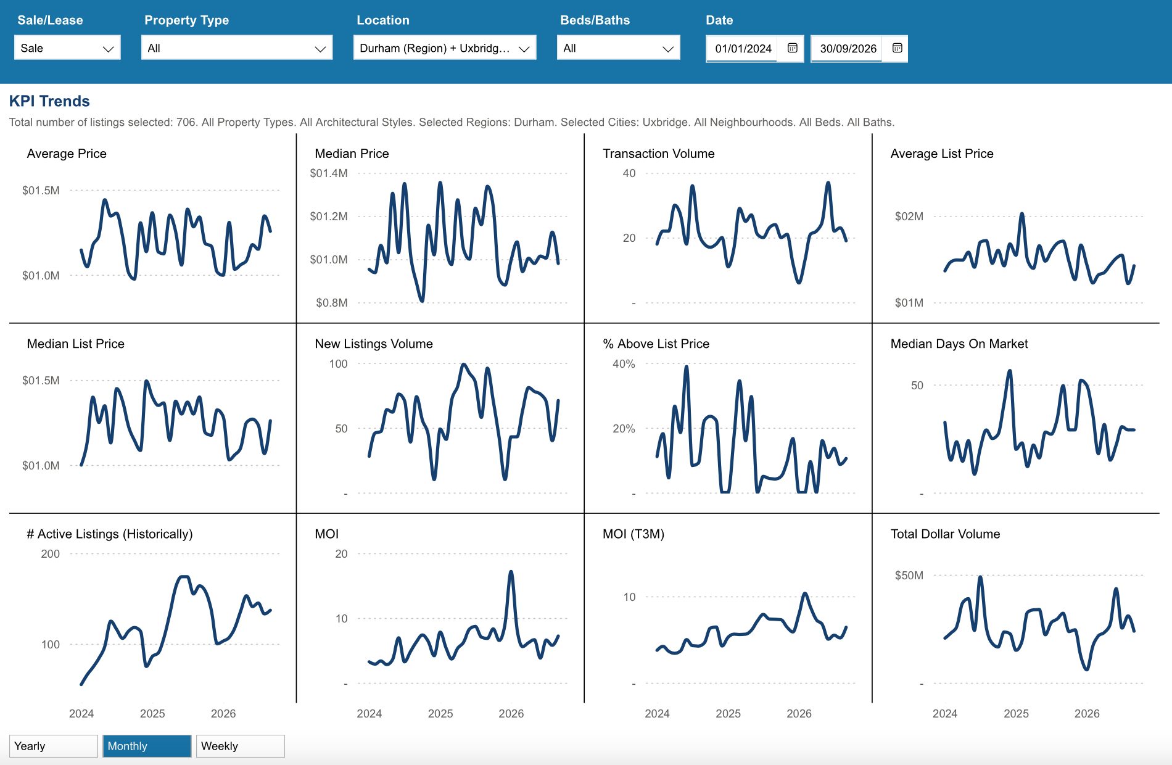Image resolution: width=1172 pixels, height=765 pixels.
Task: Switch to Yearly view
Action: pyautogui.click(x=54, y=746)
